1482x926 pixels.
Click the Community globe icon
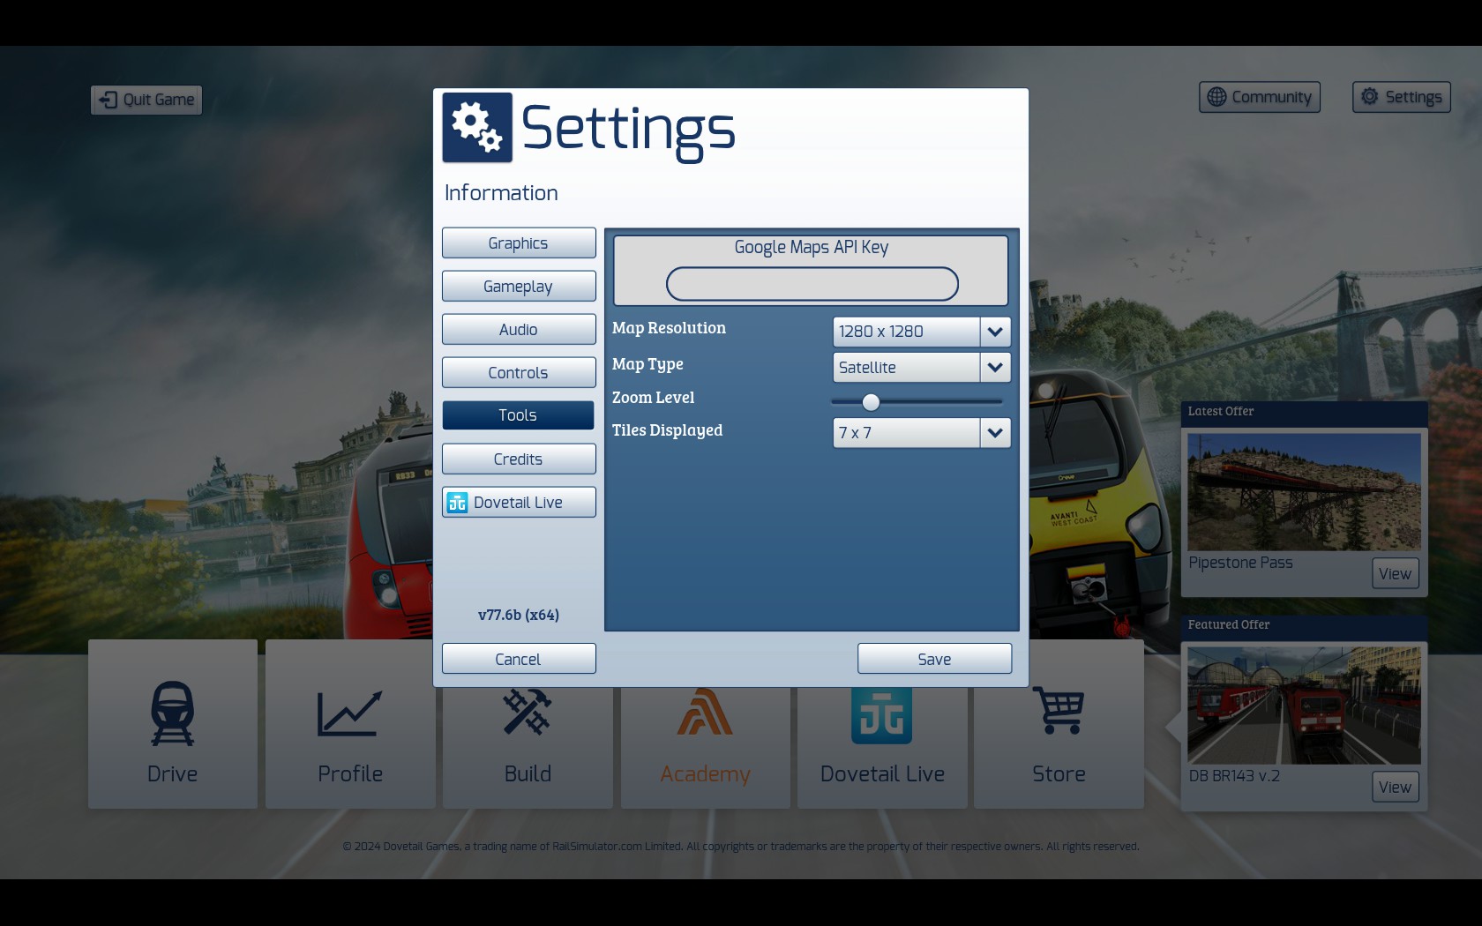1216,97
